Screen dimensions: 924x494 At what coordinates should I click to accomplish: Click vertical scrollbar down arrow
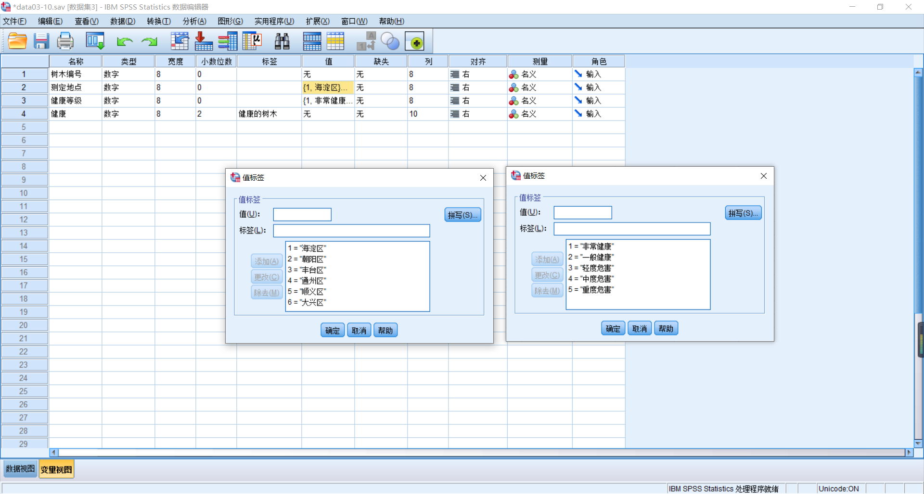pos(918,444)
